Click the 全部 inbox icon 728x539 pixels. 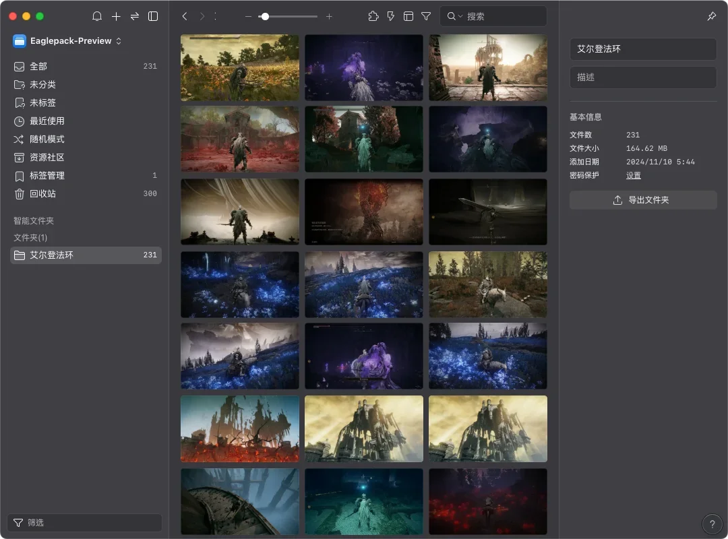19,67
